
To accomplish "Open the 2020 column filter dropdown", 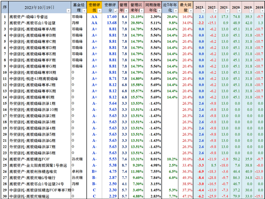I will [239, 11].
